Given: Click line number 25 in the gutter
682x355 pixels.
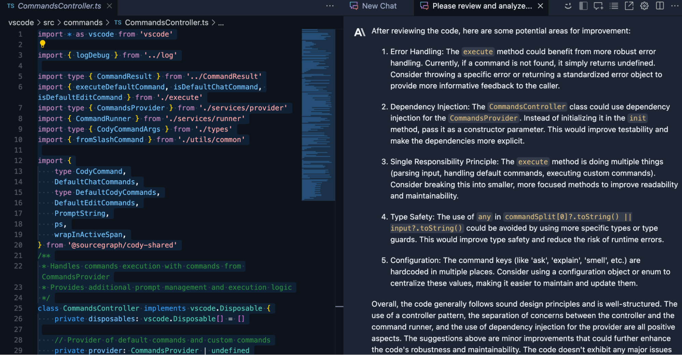Looking at the screenshot, I should coord(18,308).
